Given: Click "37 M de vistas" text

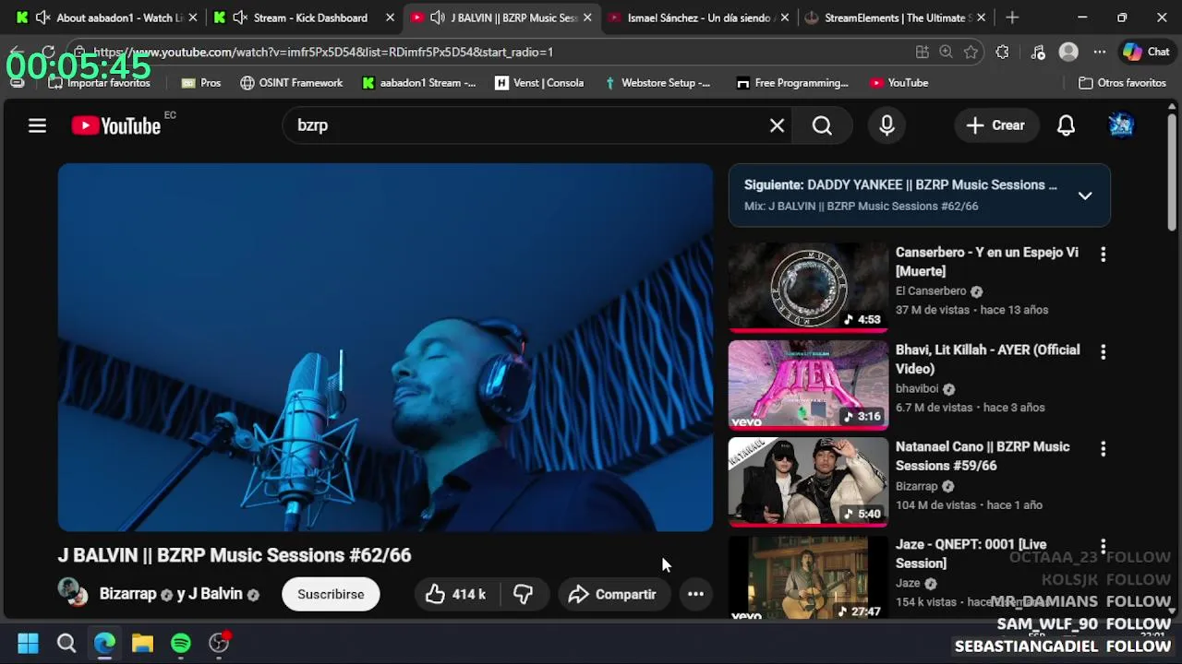Looking at the screenshot, I should point(933,310).
